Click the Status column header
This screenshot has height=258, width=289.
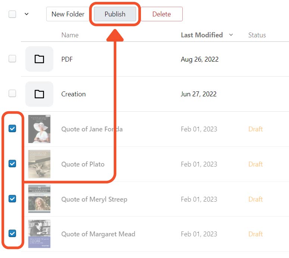coord(257,35)
